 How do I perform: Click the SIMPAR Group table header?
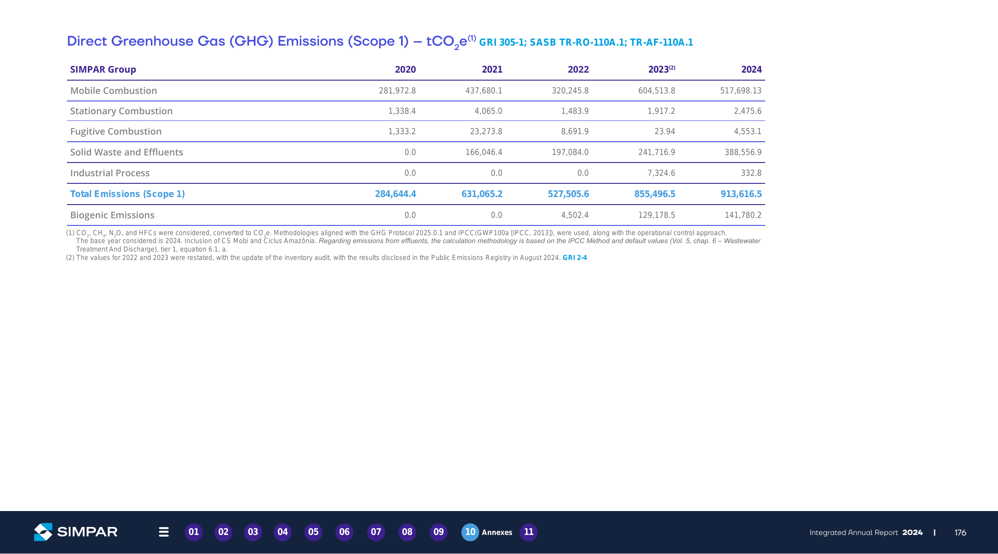pos(103,70)
